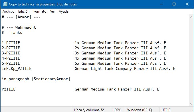Click the '5-PZIIIE' key text

(11, 64)
